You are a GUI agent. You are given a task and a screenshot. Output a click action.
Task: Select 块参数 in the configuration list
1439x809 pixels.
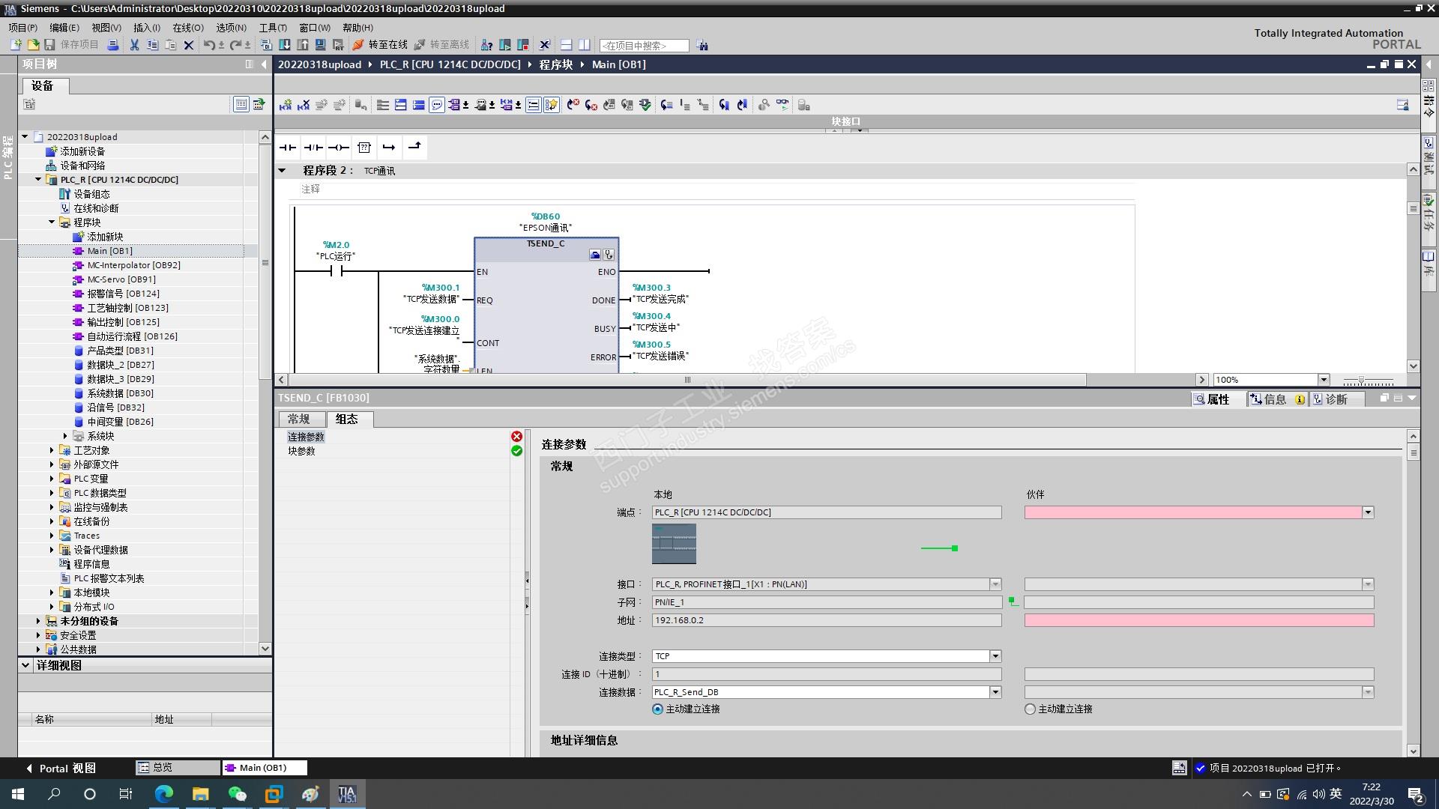click(x=301, y=451)
